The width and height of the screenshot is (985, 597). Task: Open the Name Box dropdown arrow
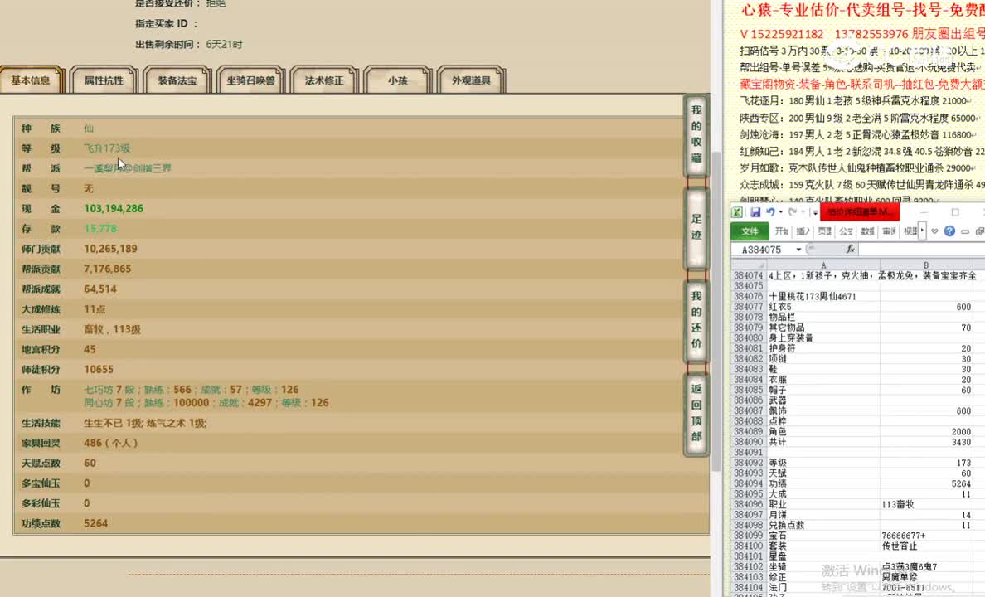(798, 250)
